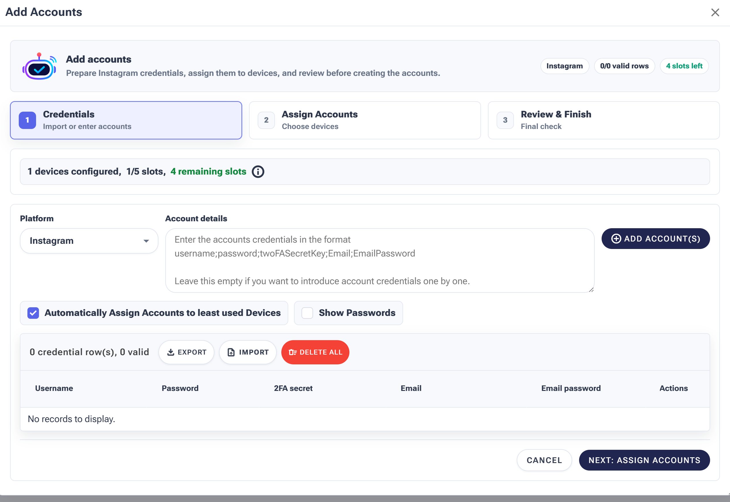Click the No records to display row
730x502 pixels.
point(365,419)
